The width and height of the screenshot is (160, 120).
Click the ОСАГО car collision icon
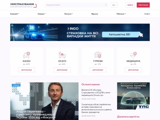tap(62, 55)
